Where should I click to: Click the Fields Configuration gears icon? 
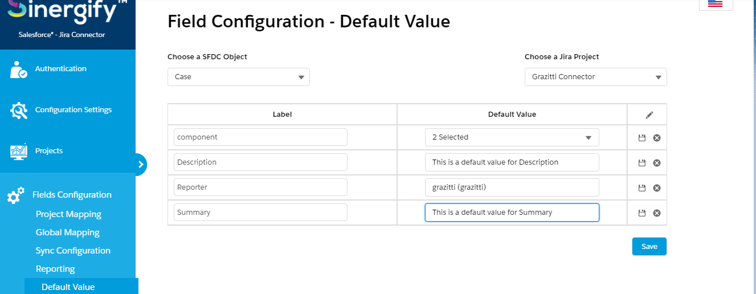(x=15, y=195)
